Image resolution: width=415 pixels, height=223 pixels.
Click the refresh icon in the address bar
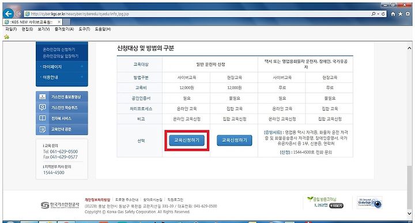tap(383, 14)
